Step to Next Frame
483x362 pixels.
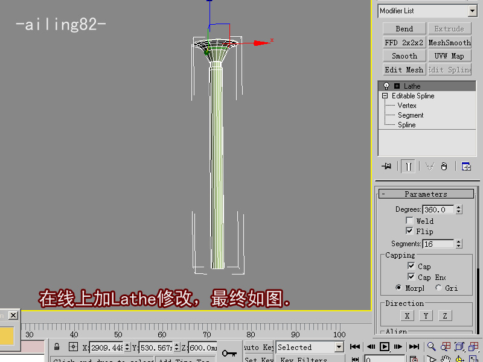click(x=398, y=347)
